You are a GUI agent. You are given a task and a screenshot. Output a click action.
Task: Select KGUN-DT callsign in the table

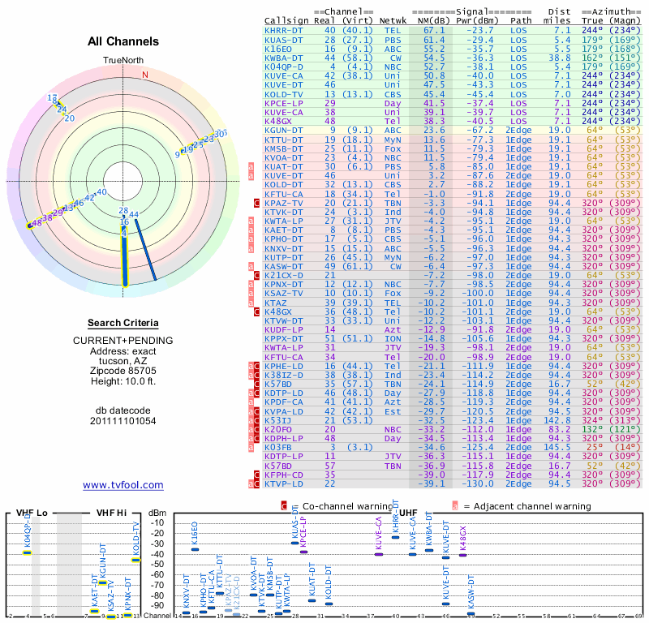point(283,131)
